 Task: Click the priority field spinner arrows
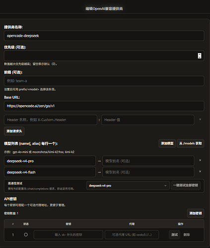[x=200, y=56]
